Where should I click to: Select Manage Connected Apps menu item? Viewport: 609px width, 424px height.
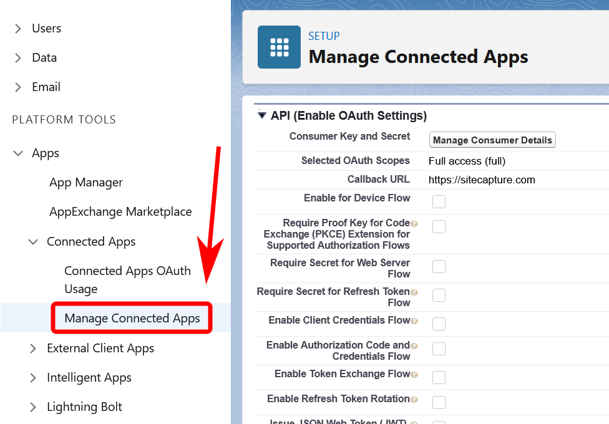132,318
